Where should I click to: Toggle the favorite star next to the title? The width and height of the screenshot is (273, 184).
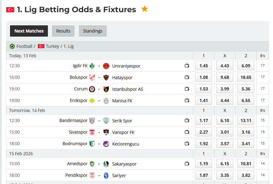[144, 9]
